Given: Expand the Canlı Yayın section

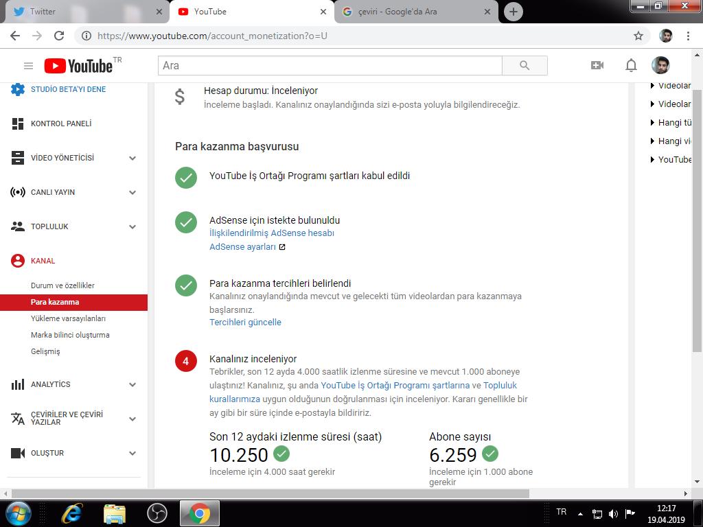Looking at the screenshot, I should 132,193.
